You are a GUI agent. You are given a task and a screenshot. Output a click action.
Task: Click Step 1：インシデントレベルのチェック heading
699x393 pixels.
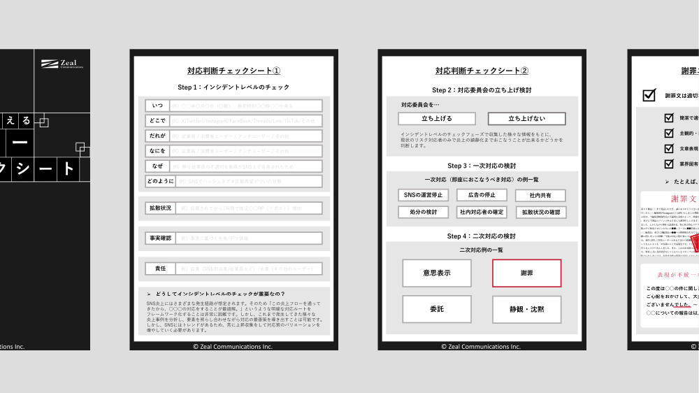coord(233,87)
